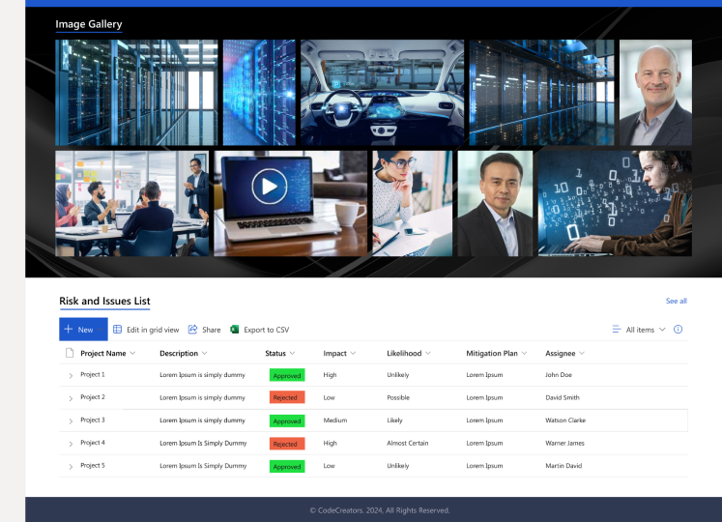Click the plus New button
Screen dimensions: 722x522
[83, 330]
